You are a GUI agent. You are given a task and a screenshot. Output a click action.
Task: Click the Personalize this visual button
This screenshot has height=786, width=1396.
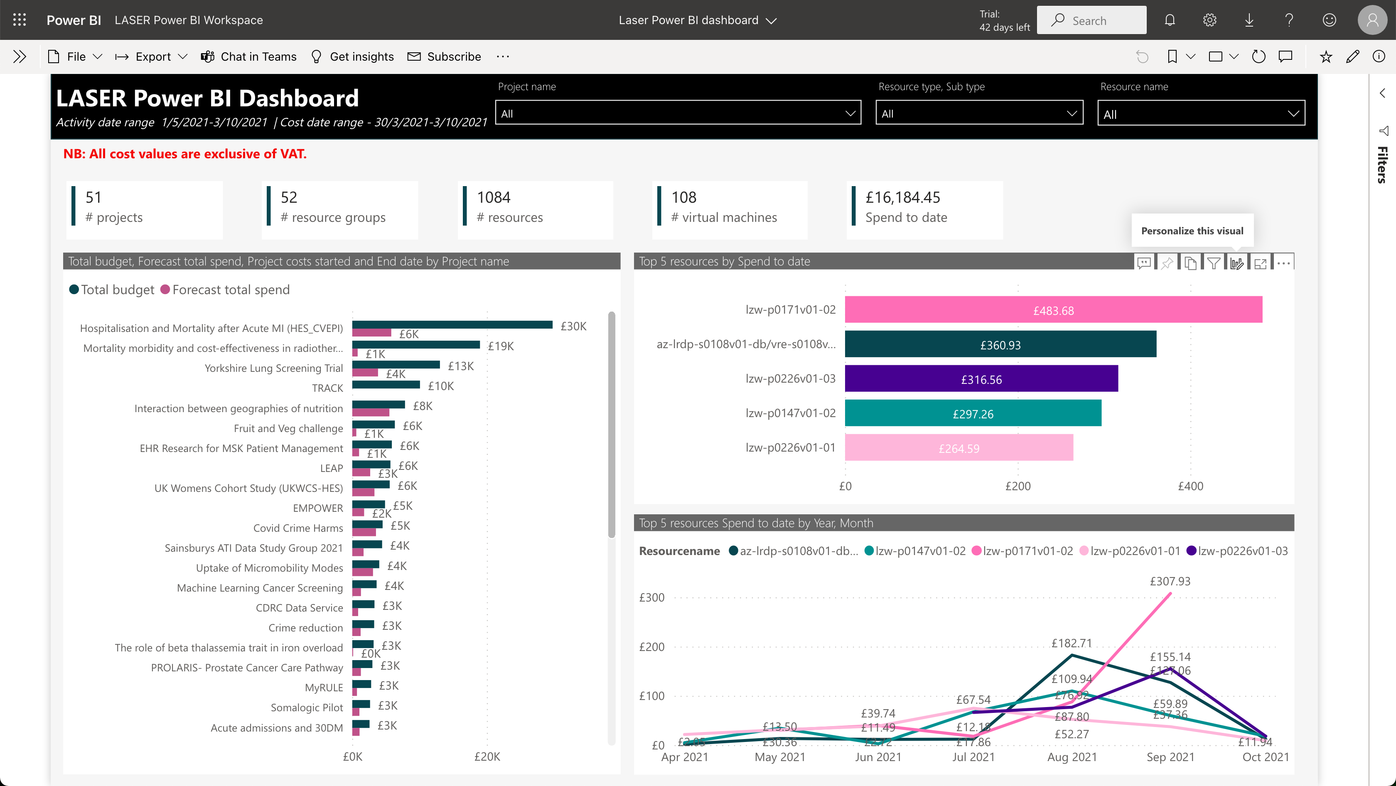[1238, 262]
